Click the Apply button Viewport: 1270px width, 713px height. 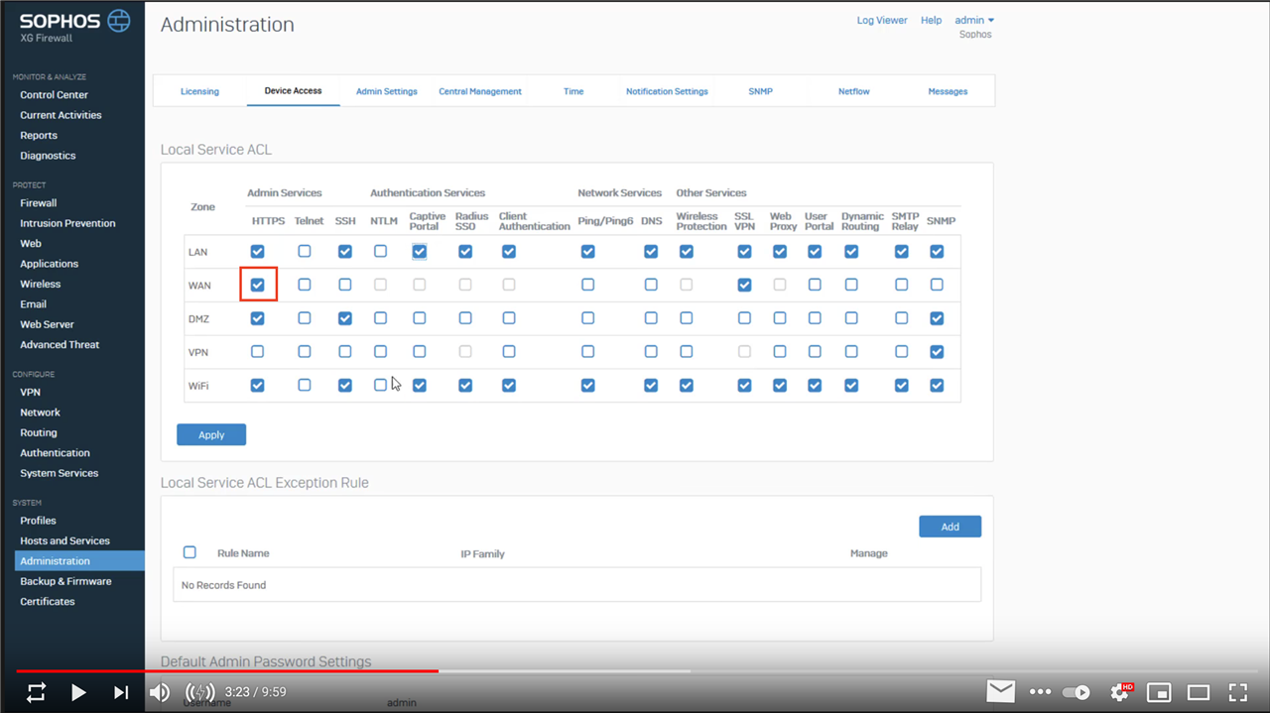[x=211, y=434]
